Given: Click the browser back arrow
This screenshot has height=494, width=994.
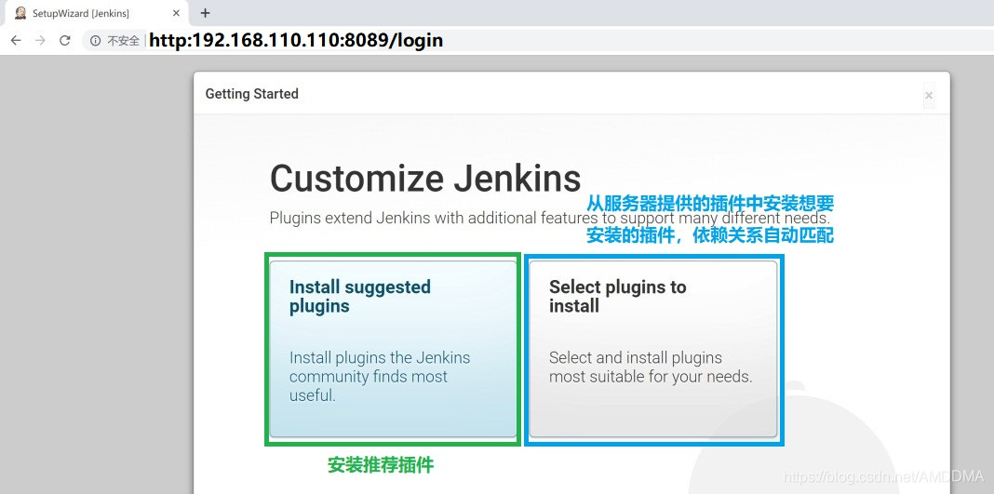Looking at the screenshot, I should point(16,41).
